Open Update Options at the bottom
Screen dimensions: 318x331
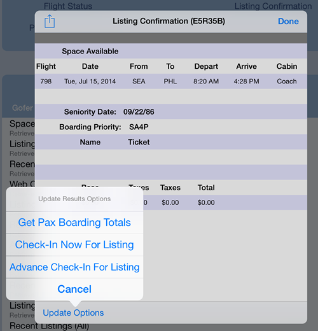[73, 313]
